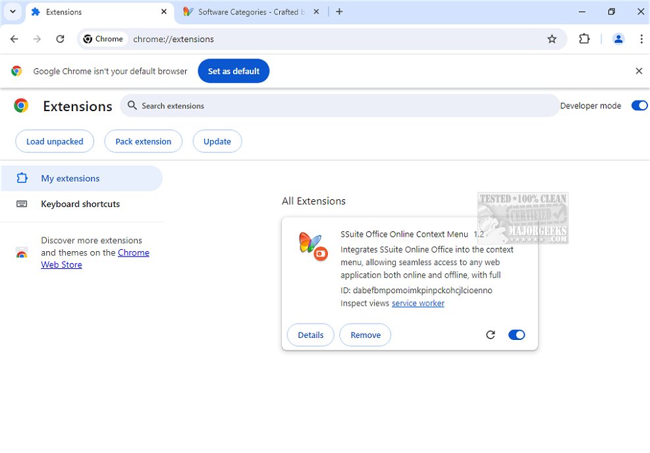
Task: Open Details for SSuite Office extension
Action: [x=310, y=335]
